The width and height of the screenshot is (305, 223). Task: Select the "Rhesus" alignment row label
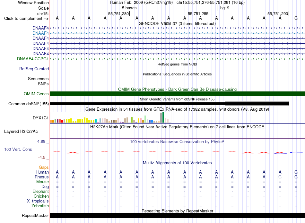(42, 177)
